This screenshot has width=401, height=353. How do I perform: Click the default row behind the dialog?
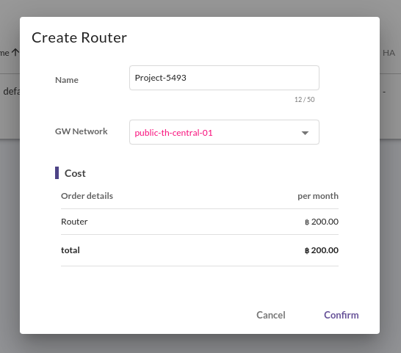10,91
